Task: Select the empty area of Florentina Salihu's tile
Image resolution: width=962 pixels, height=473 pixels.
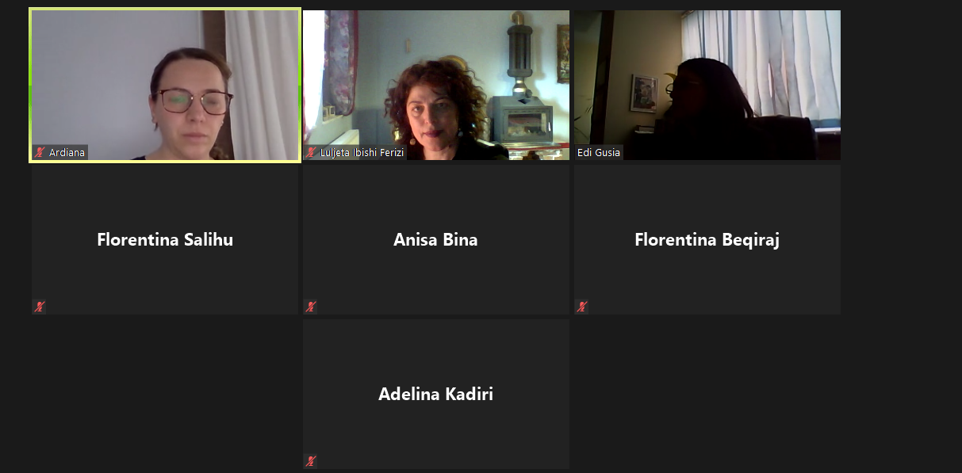Action: [x=165, y=277]
